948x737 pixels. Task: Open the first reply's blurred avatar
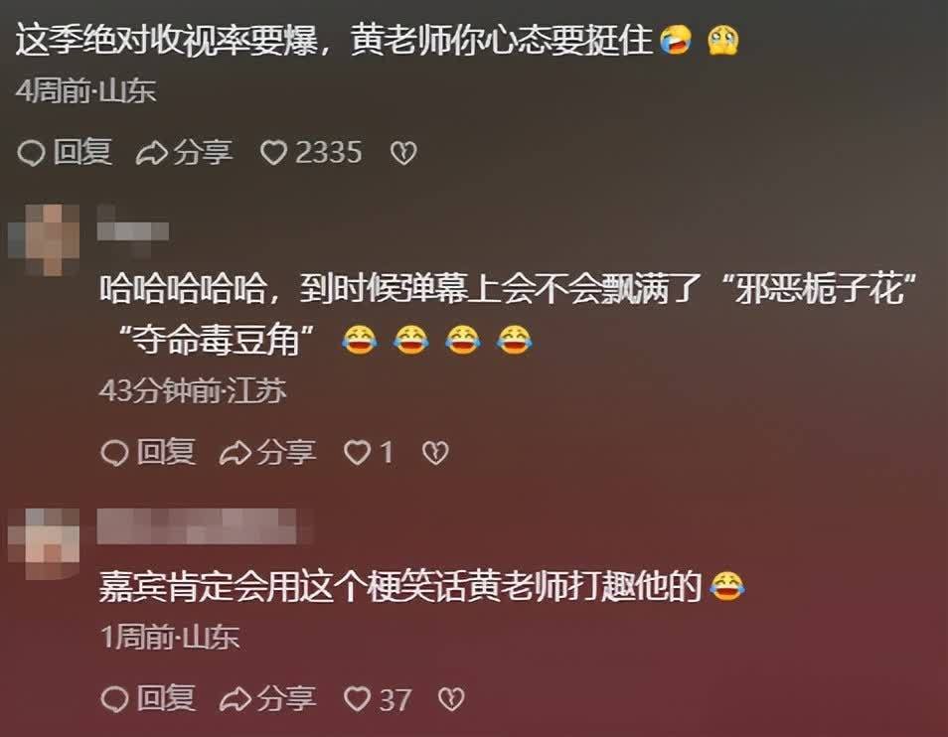pos(44,239)
